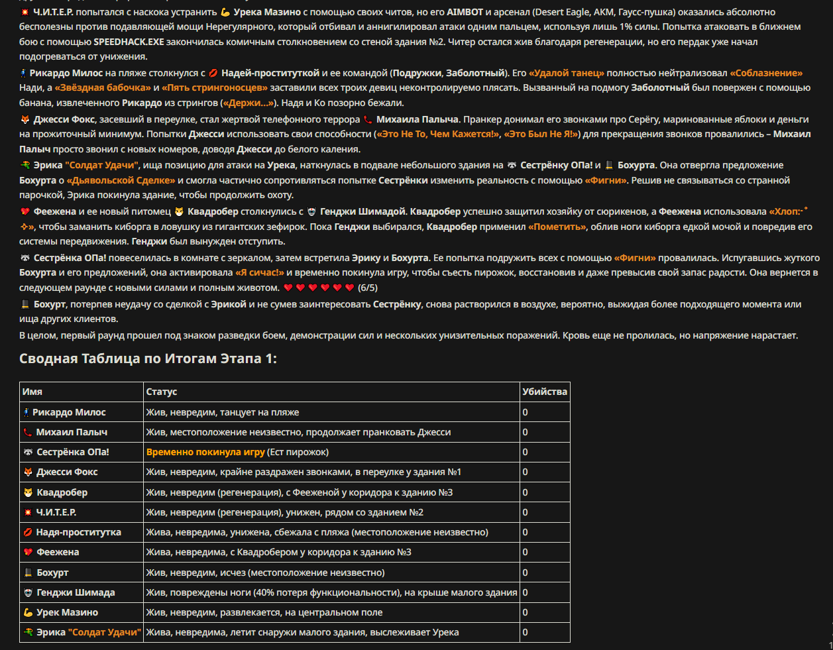Click cat emoji beside Квадробер in table
This screenshot has width=833, height=650.
point(28,492)
